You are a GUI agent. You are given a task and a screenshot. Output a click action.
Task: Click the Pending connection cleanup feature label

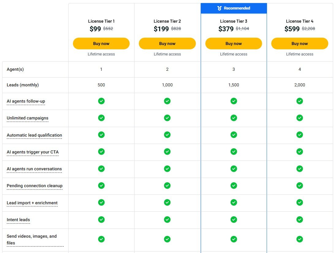coord(34,186)
